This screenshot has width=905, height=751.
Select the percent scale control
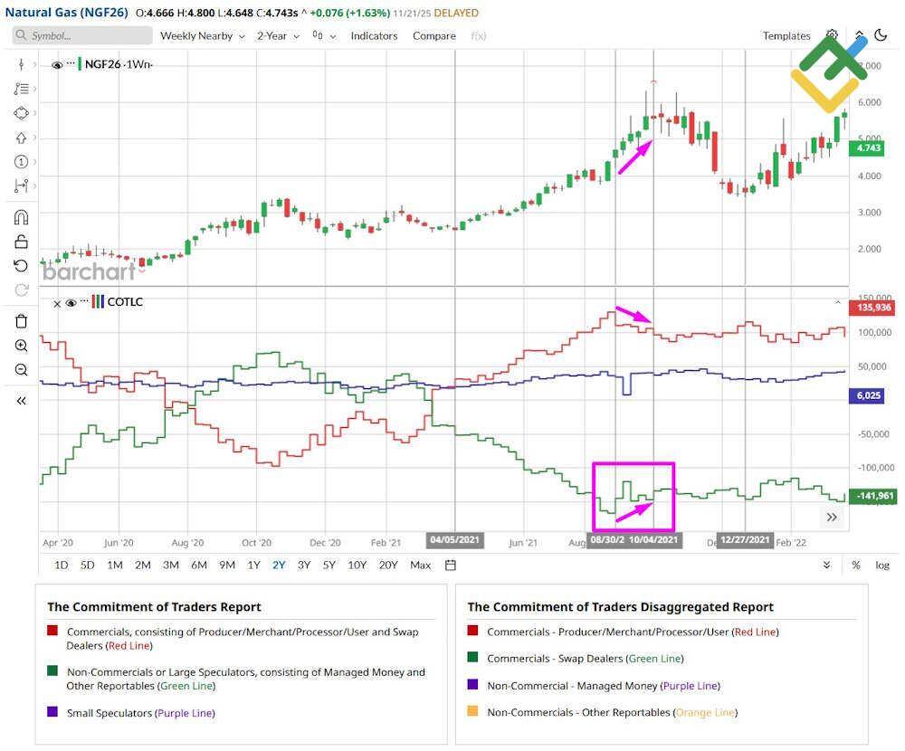point(855,565)
